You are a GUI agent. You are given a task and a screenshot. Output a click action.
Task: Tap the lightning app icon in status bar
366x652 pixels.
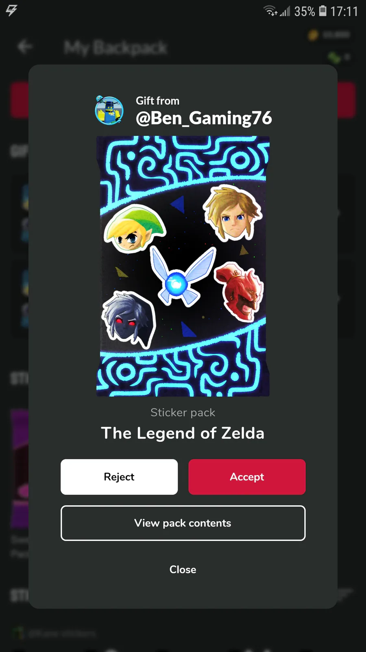pos(11,10)
